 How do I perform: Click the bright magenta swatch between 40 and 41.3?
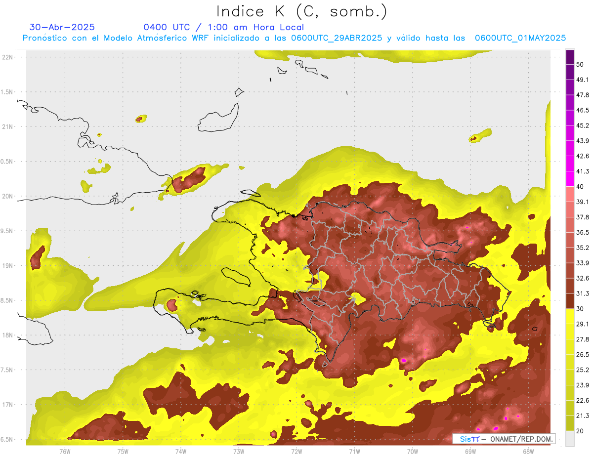click(x=570, y=179)
